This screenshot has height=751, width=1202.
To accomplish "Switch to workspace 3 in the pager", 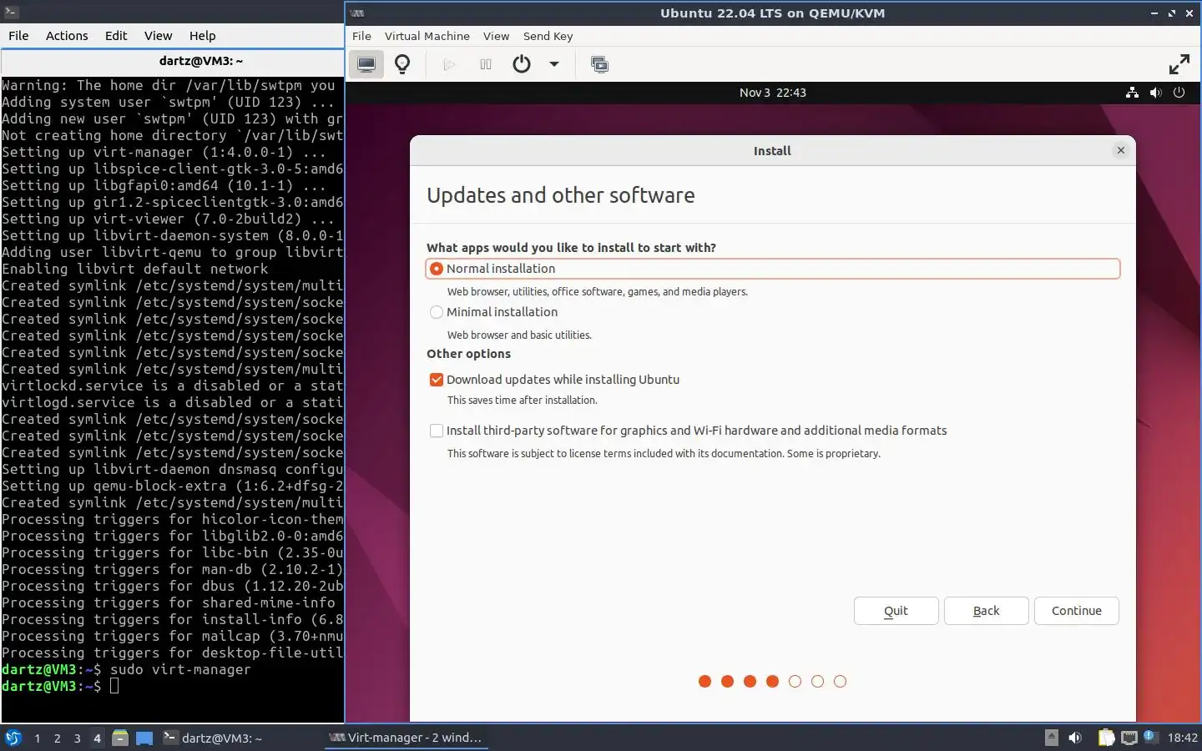I will [x=77, y=738].
